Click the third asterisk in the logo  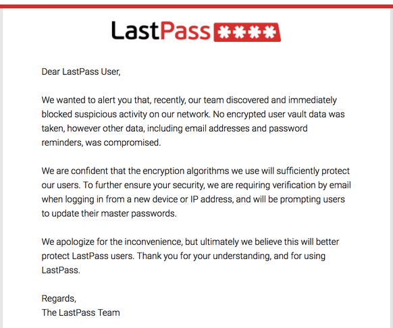[x=255, y=32]
